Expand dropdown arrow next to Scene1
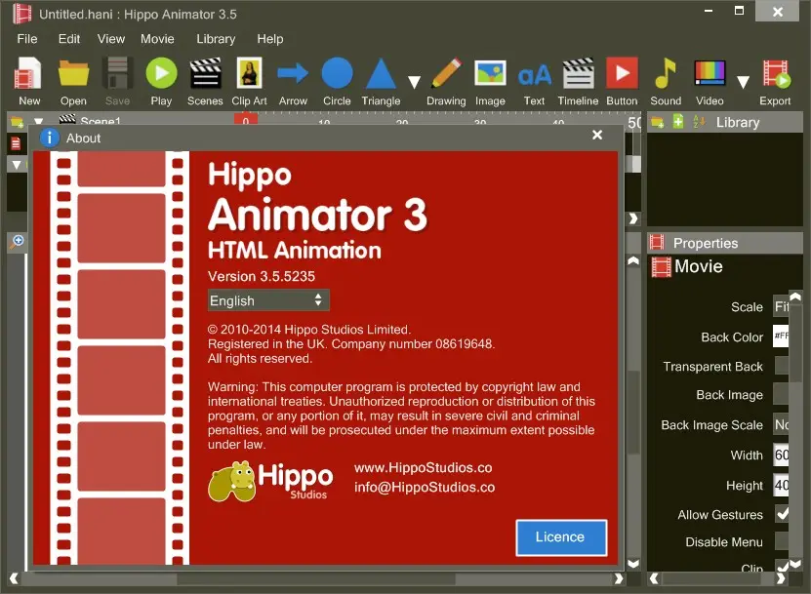811x594 pixels. [39, 121]
